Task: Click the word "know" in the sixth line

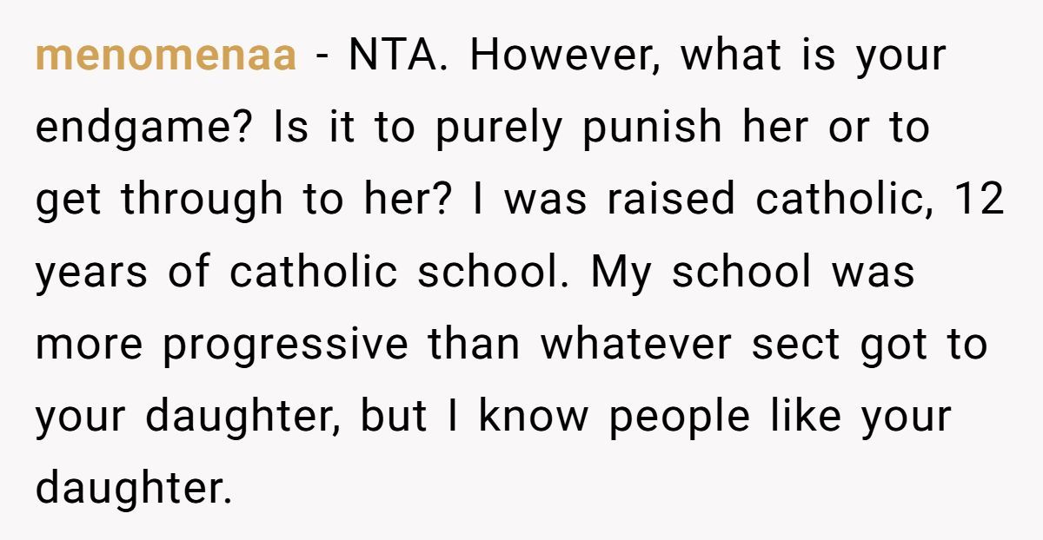Action: (534, 417)
